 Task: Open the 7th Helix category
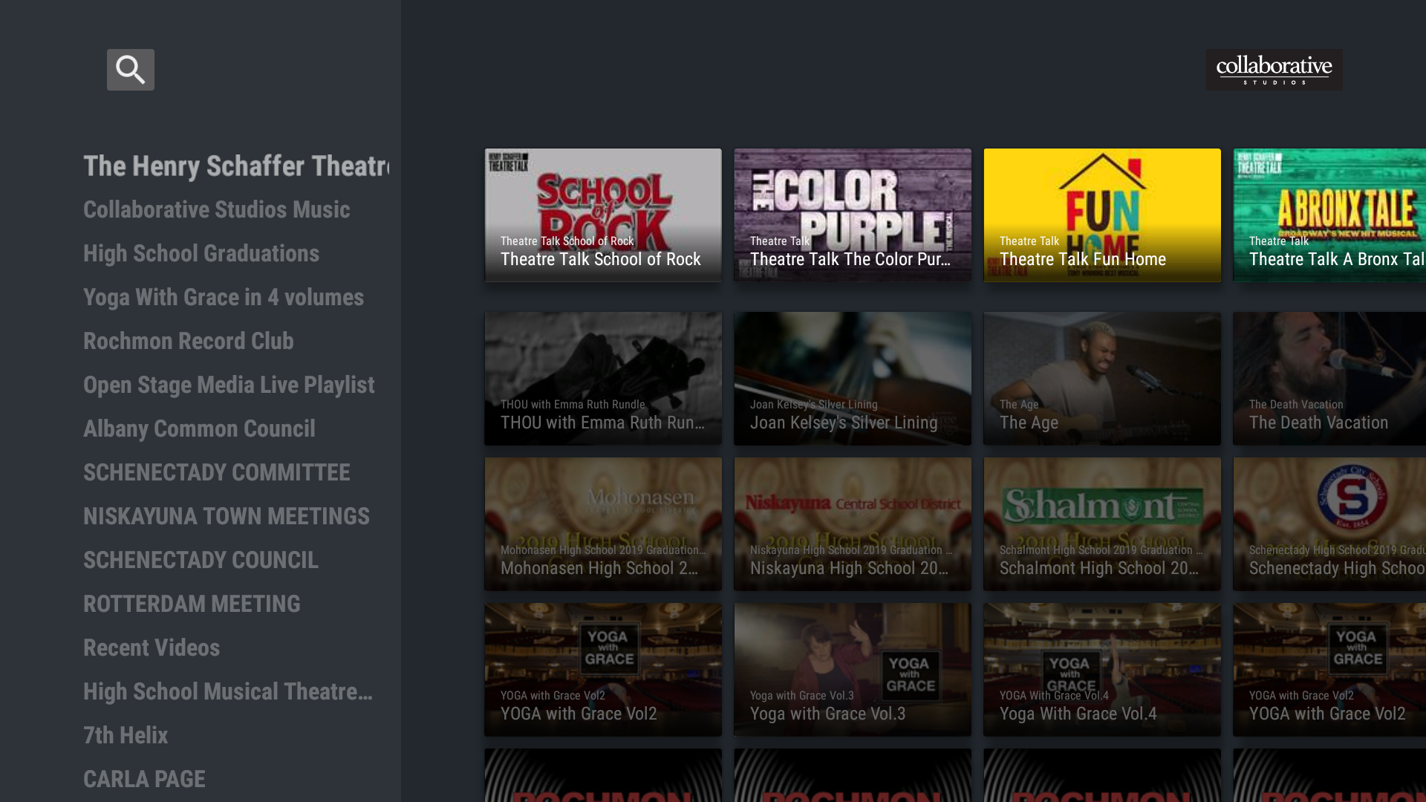point(126,735)
